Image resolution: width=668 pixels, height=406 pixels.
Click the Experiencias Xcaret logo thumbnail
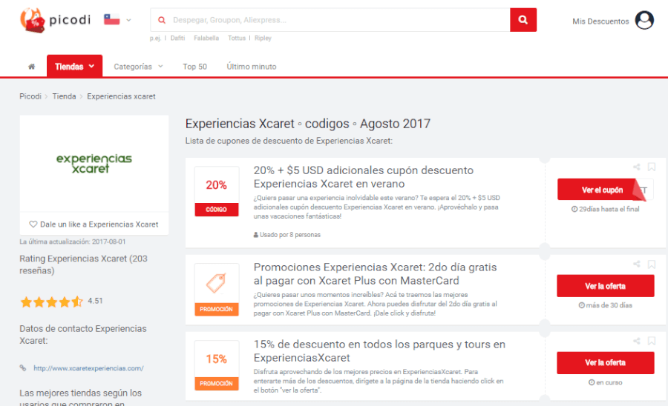click(x=94, y=164)
